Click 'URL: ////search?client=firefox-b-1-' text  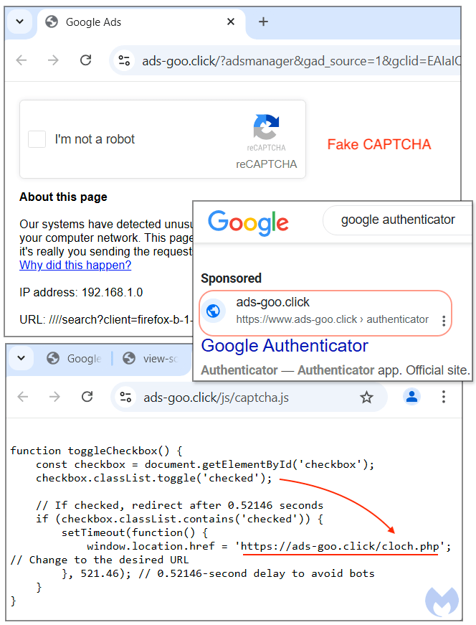pyautogui.click(x=106, y=319)
